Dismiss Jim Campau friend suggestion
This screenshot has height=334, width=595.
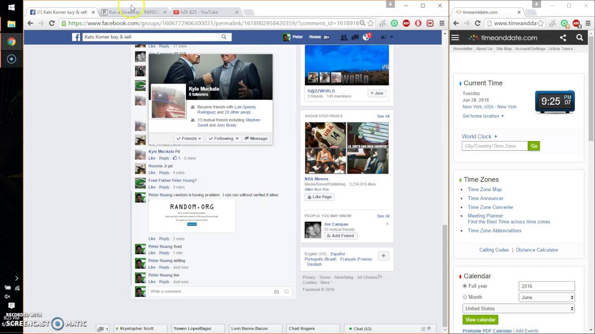[x=387, y=224]
